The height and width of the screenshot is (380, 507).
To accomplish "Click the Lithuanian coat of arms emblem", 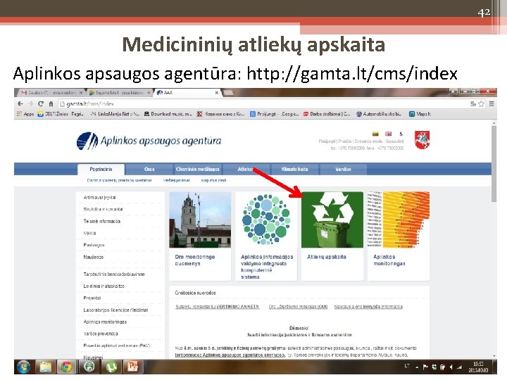I will pyautogui.click(x=422, y=140).
